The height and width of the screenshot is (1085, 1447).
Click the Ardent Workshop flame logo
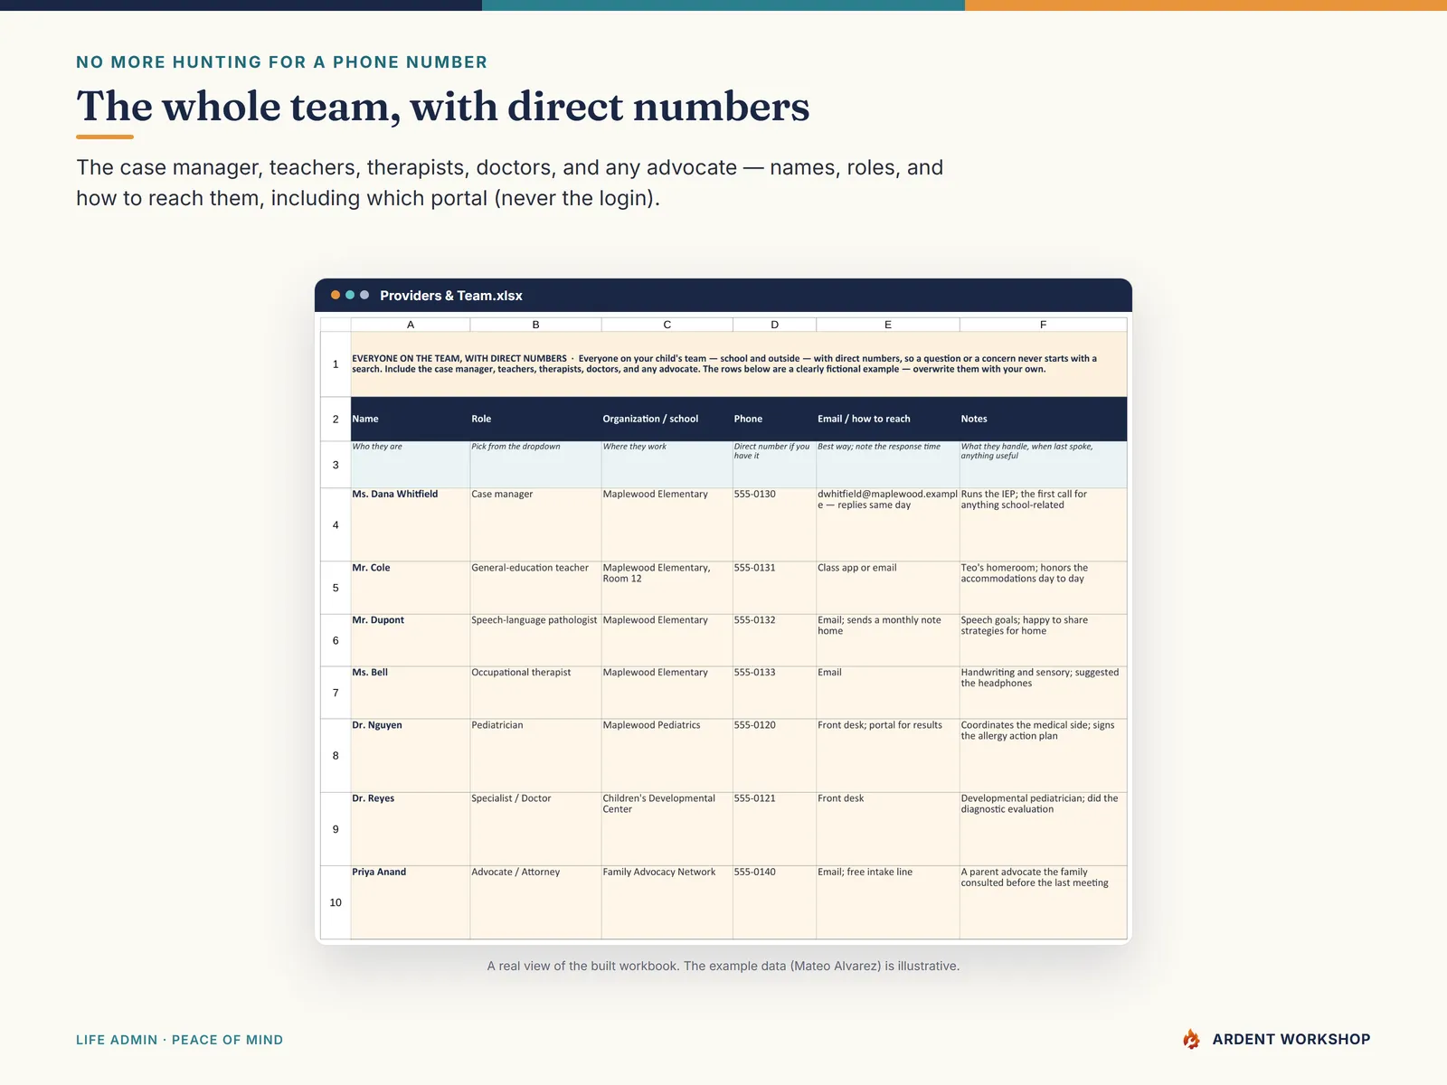point(1191,1039)
